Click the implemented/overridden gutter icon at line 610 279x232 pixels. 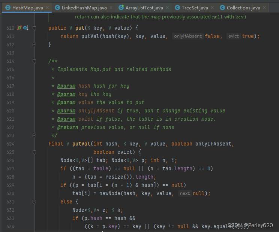[x=26, y=28]
